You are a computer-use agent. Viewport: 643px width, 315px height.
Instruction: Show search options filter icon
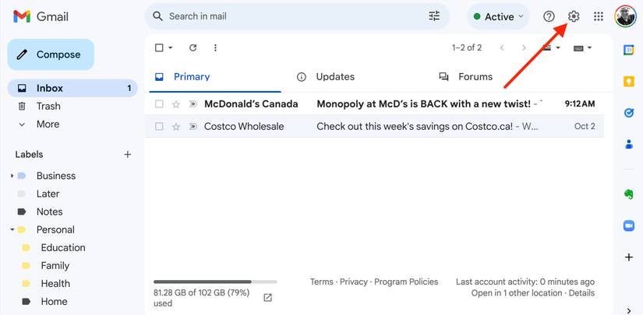[434, 16]
